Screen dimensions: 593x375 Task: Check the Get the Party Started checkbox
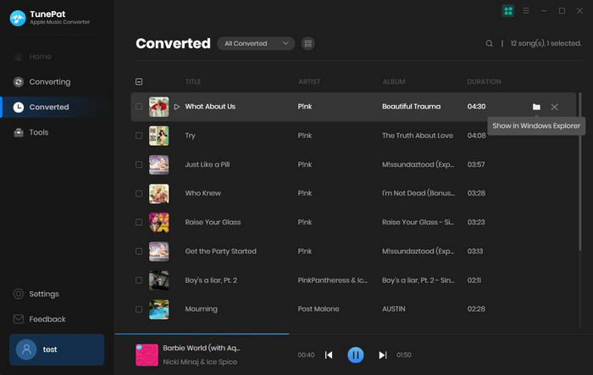139,251
